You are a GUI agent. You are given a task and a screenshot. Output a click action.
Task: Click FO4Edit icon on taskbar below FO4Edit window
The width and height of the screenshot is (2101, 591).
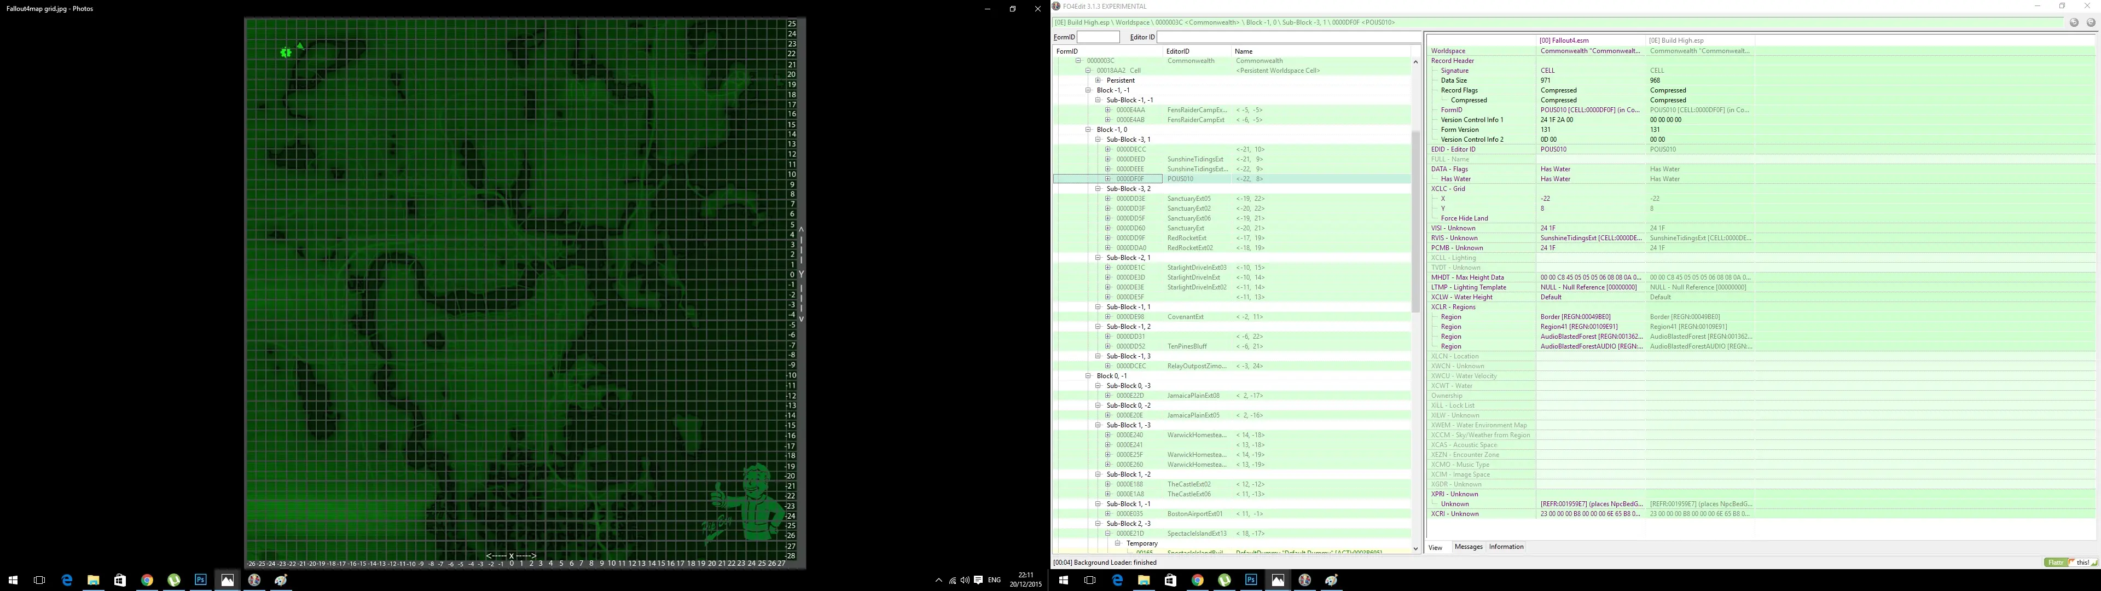[x=1305, y=581]
